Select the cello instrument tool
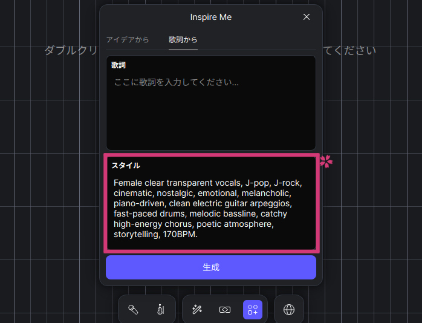 pos(160,310)
